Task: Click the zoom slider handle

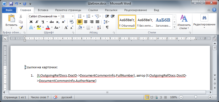Action: coord(196,97)
